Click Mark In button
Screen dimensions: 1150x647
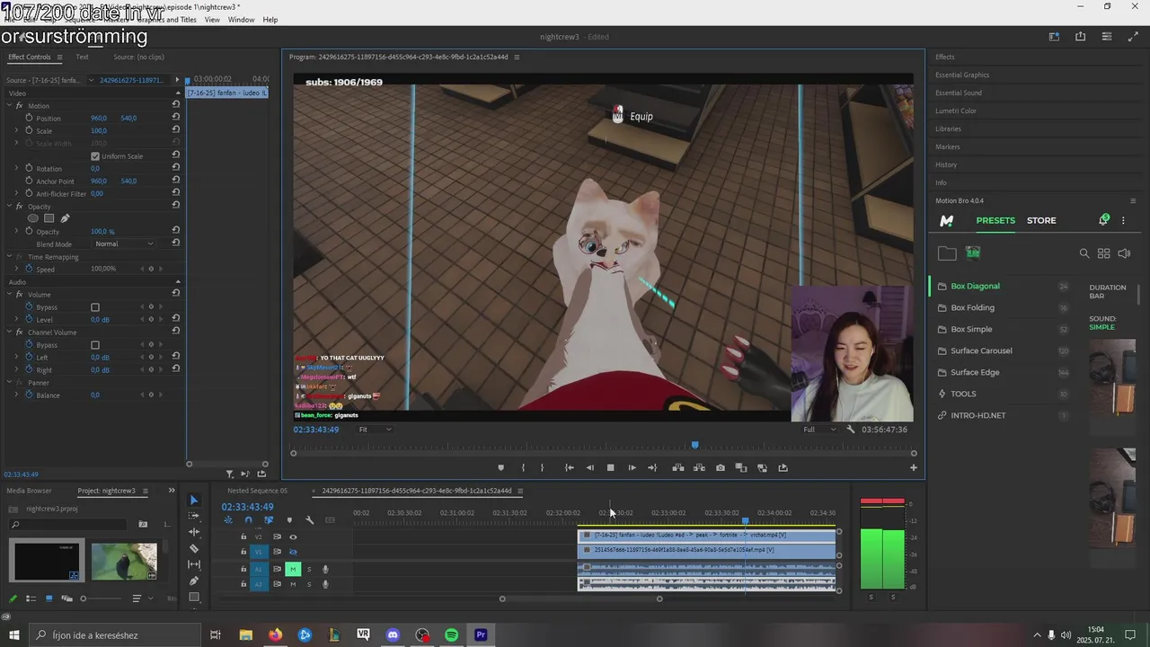pyautogui.click(x=523, y=467)
